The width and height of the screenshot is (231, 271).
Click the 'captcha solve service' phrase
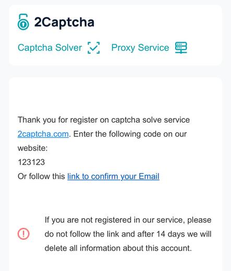point(151,120)
